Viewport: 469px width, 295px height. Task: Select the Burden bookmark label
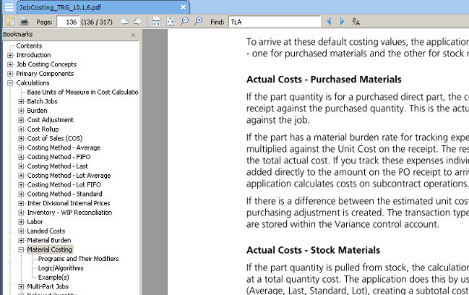[37, 111]
